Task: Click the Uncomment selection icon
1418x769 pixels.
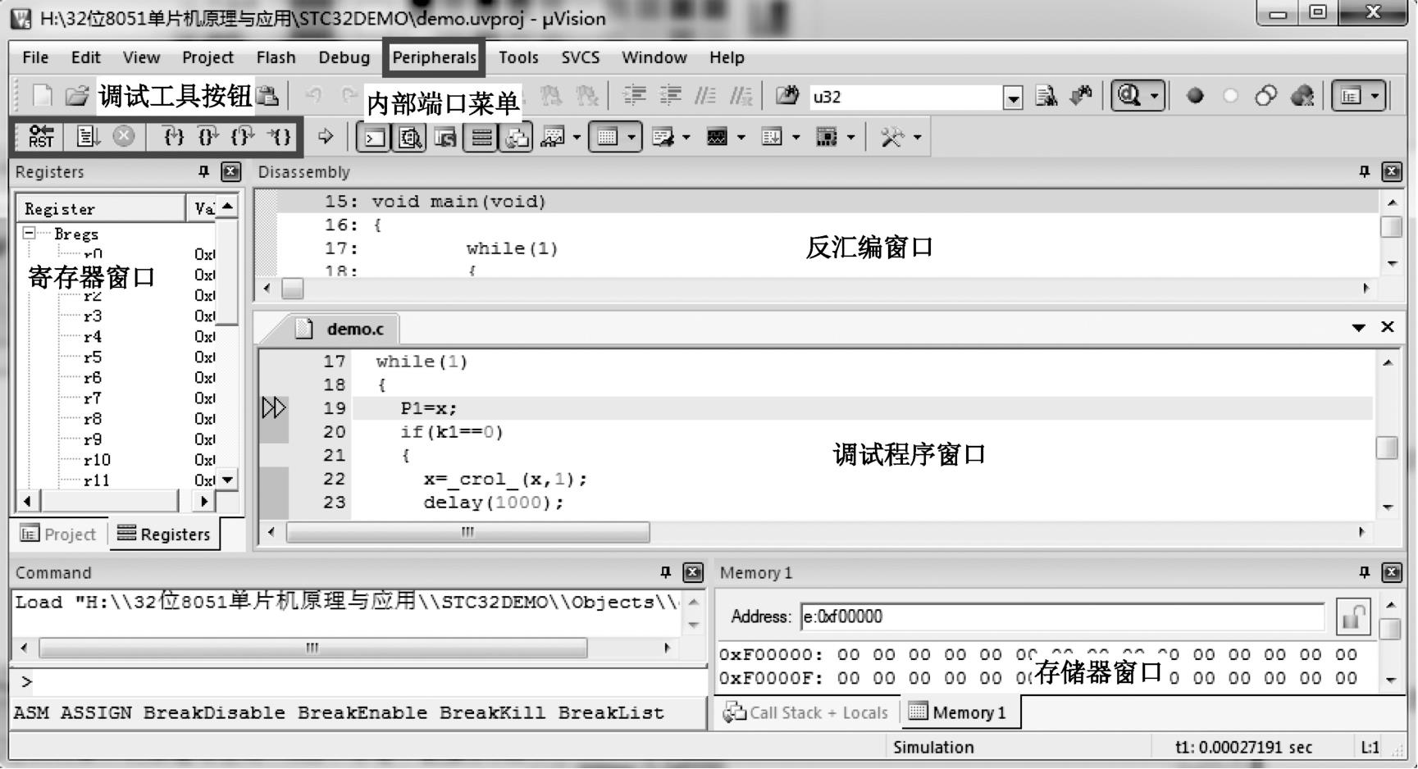Action: tap(741, 96)
